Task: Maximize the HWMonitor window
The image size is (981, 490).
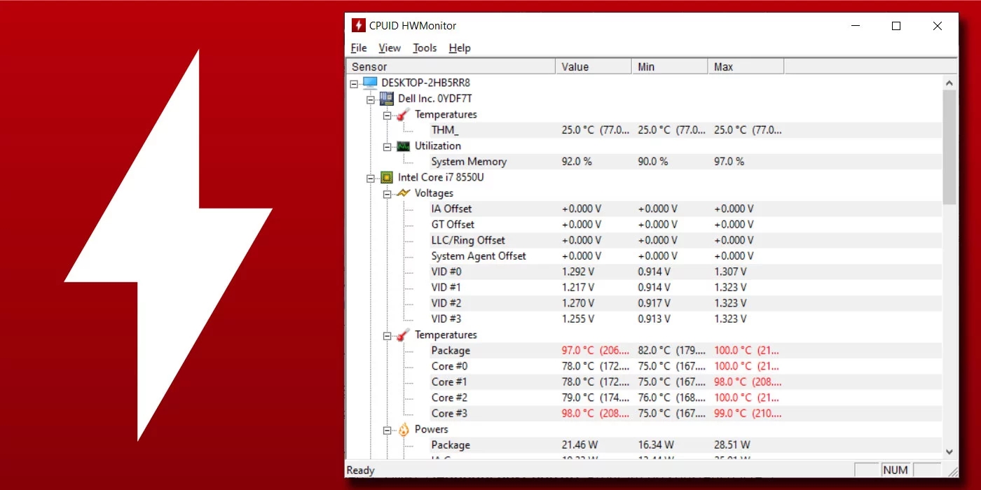Action: click(x=896, y=26)
